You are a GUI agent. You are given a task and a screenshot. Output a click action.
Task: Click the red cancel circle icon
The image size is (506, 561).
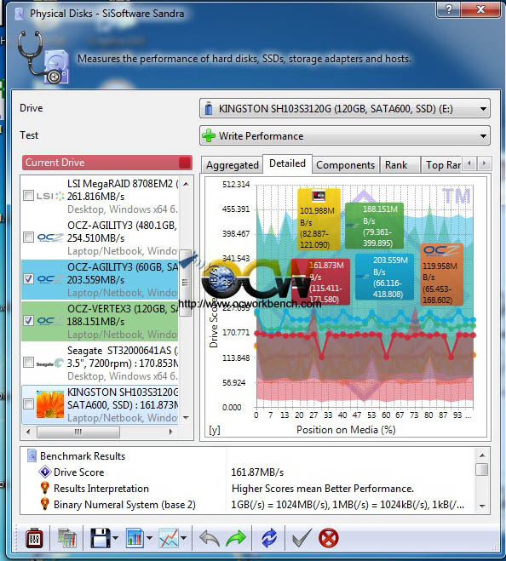[328, 538]
